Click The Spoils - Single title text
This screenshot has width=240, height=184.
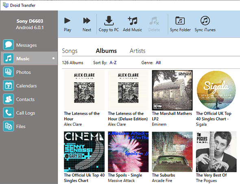pyautogui.click(x=125, y=175)
